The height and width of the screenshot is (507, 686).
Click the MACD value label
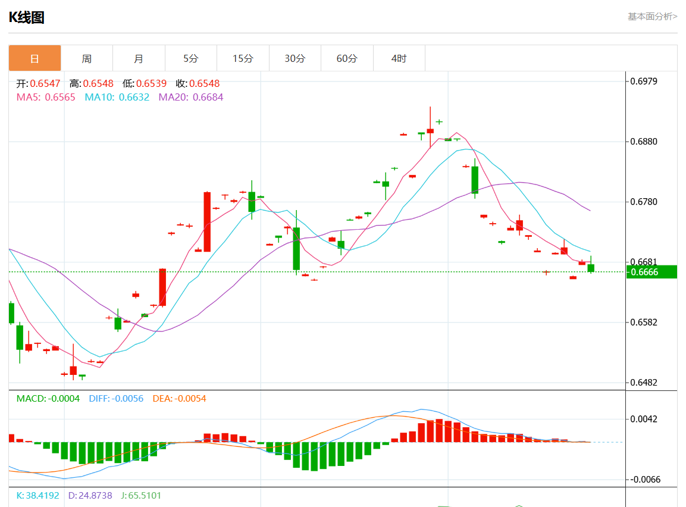tap(48, 399)
